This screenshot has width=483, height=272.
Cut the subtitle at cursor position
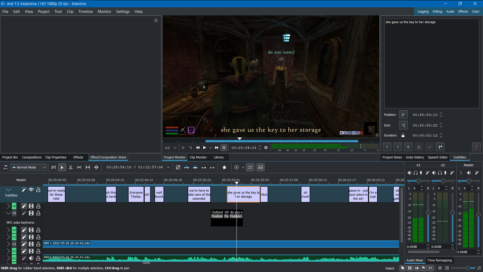click(x=419, y=147)
